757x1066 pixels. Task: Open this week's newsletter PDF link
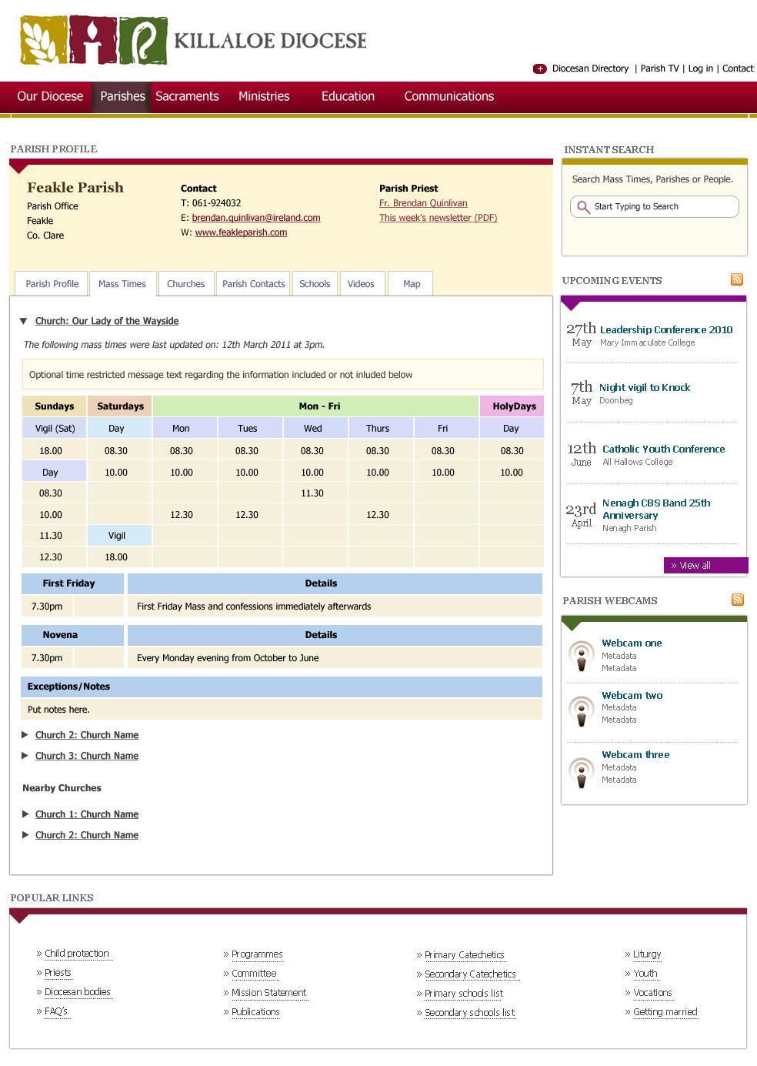(438, 218)
